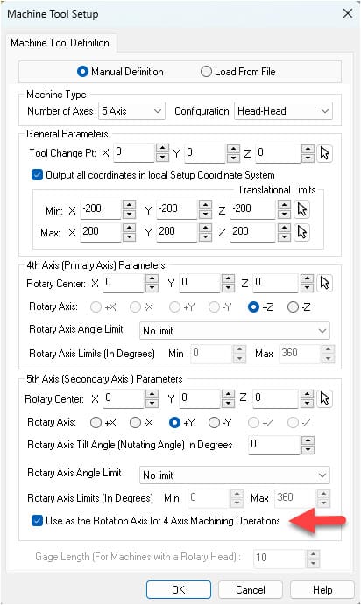Viewport: 361px width, 605px height.
Task: Confirm settings with OK button
Action: point(179,589)
